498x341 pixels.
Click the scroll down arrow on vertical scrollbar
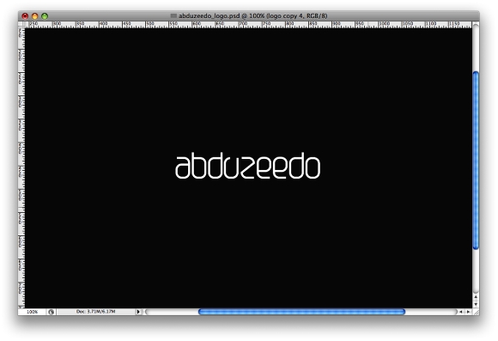[x=476, y=304]
